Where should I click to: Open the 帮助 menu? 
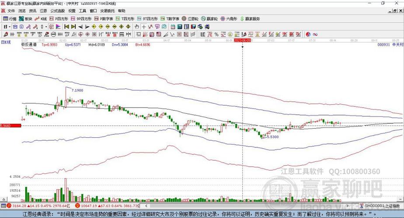122,11
